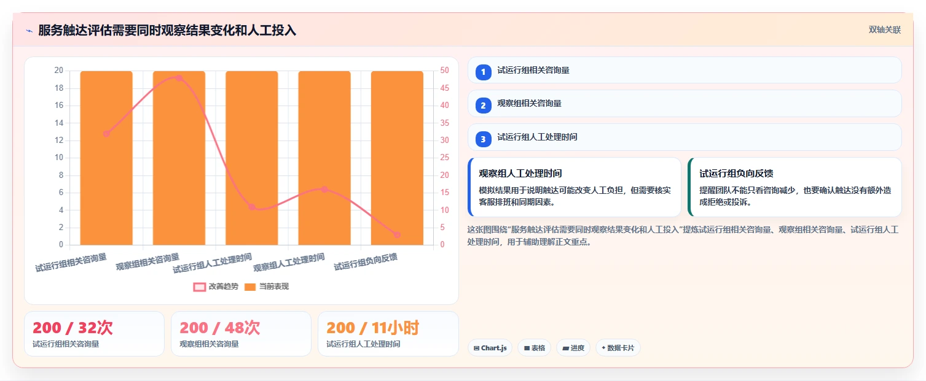Click the trend line point at value 48
Screen dimensions: 926x381
pos(179,78)
